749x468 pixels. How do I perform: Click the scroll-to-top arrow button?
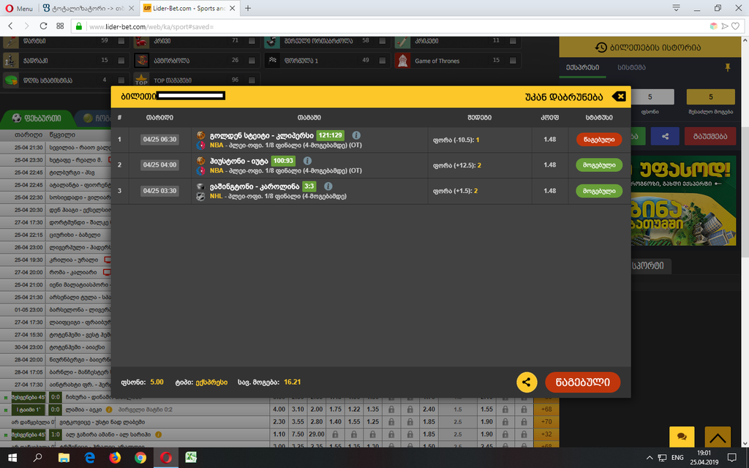click(718, 437)
